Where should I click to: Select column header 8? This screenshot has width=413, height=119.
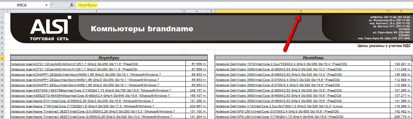[x=401, y=11]
